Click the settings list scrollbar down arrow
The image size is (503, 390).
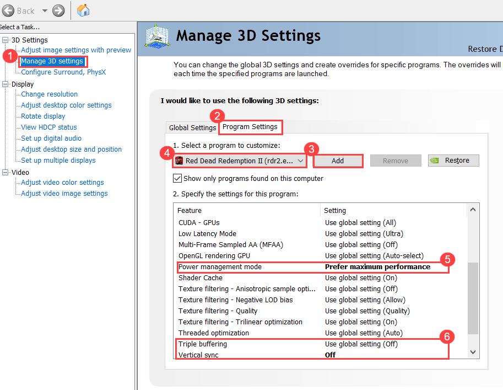[x=473, y=352]
